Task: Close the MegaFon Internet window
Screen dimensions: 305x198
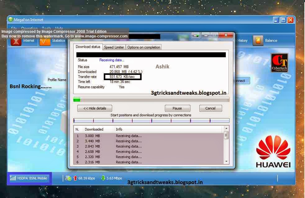Action: pos(290,20)
